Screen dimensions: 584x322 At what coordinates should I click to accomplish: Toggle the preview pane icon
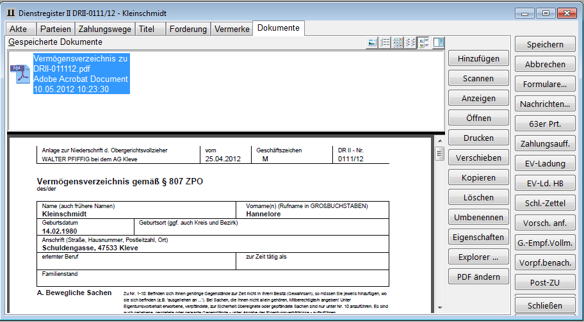tap(439, 43)
